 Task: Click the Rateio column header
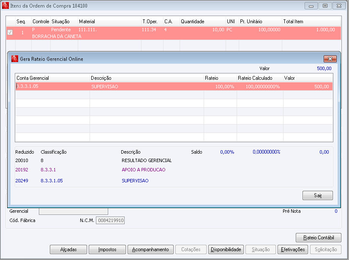[220, 78]
